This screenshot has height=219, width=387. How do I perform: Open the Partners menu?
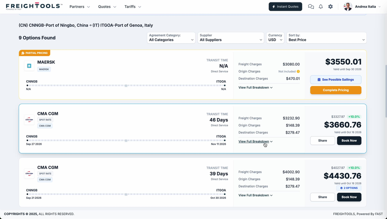(x=80, y=7)
